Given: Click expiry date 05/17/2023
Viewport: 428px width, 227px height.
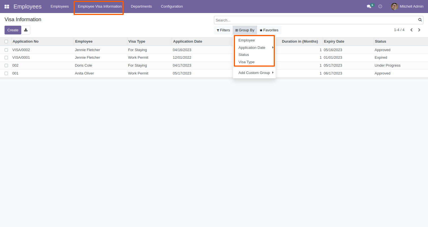Looking at the screenshot, I should click(333, 66).
